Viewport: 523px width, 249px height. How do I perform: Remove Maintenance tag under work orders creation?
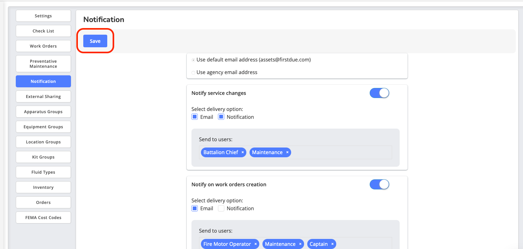click(x=300, y=244)
